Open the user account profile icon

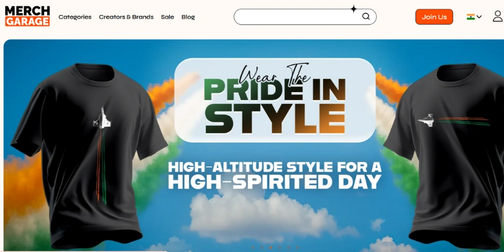[x=498, y=16]
